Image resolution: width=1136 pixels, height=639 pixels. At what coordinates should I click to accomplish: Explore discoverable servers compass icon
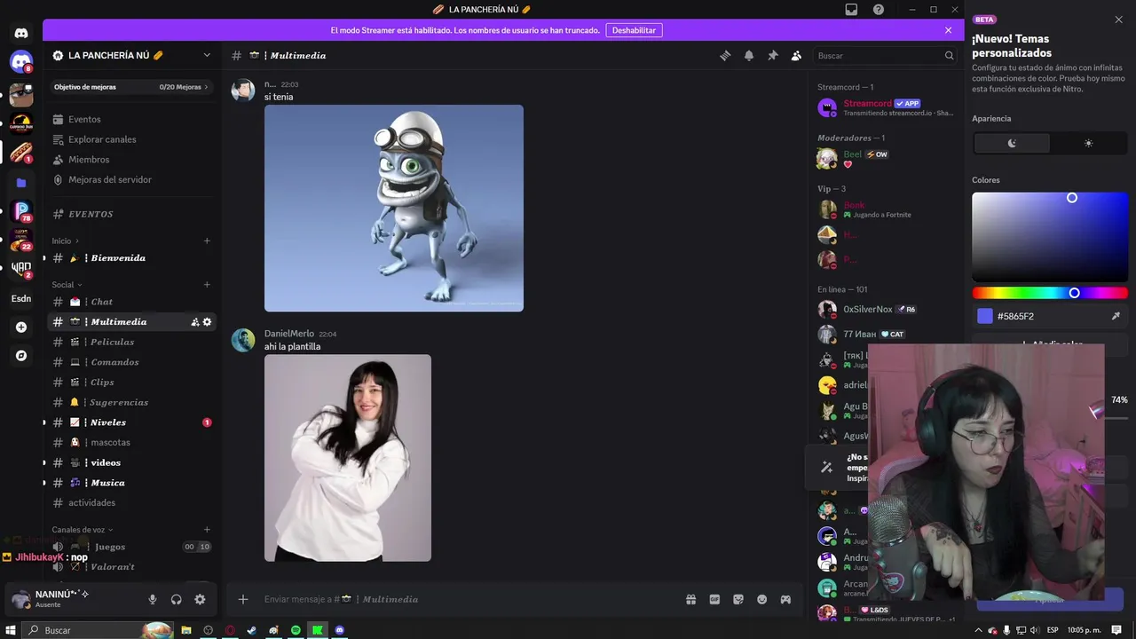click(x=21, y=355)
